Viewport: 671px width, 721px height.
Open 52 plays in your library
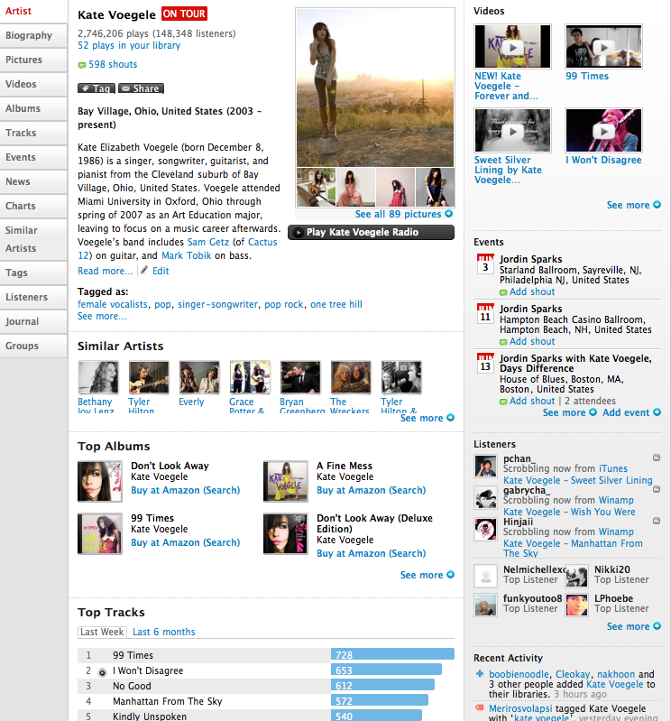(129, 45)
